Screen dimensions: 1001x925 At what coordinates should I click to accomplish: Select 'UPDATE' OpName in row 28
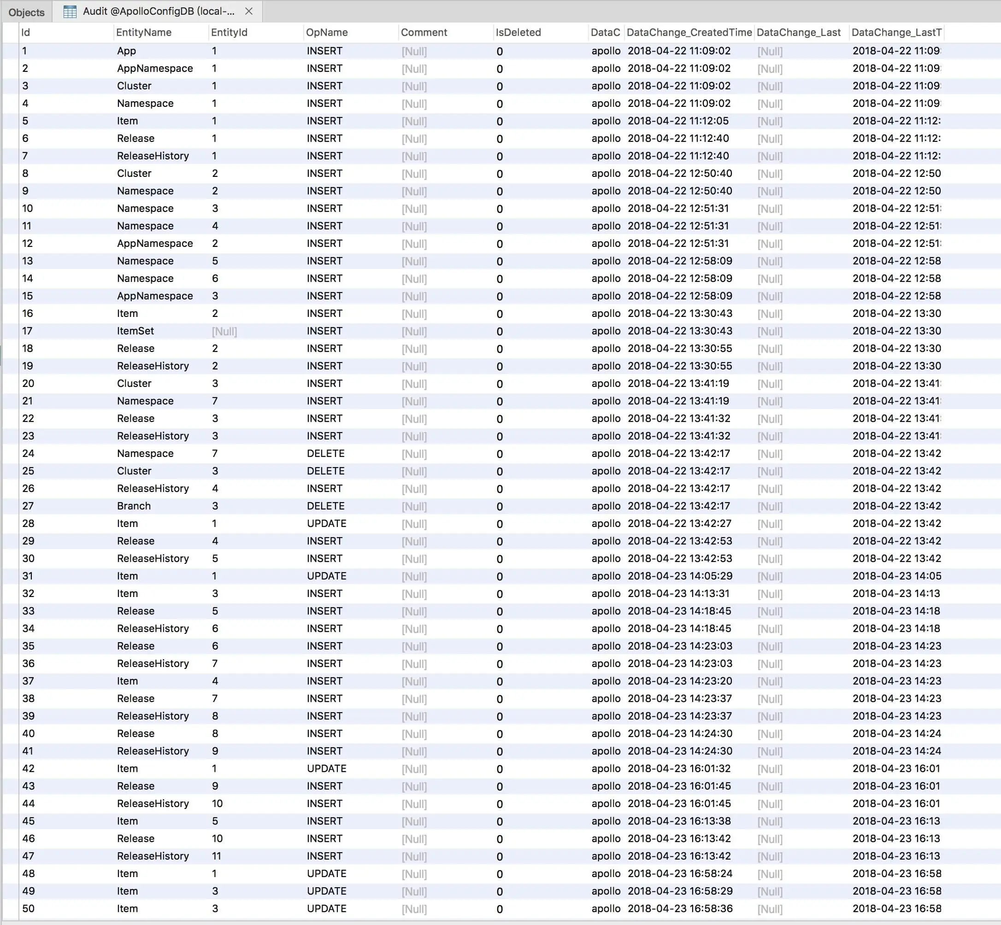pyautogui.click(x=326, y=524)
